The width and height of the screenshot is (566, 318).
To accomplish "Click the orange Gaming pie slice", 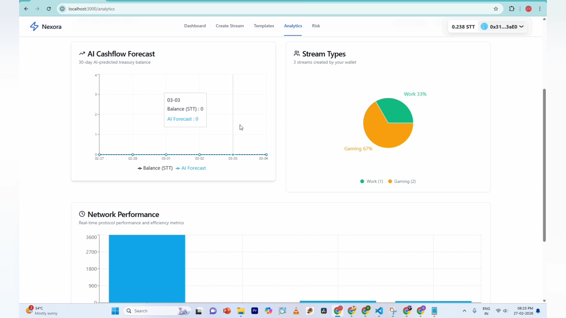I will coord(380,132).
